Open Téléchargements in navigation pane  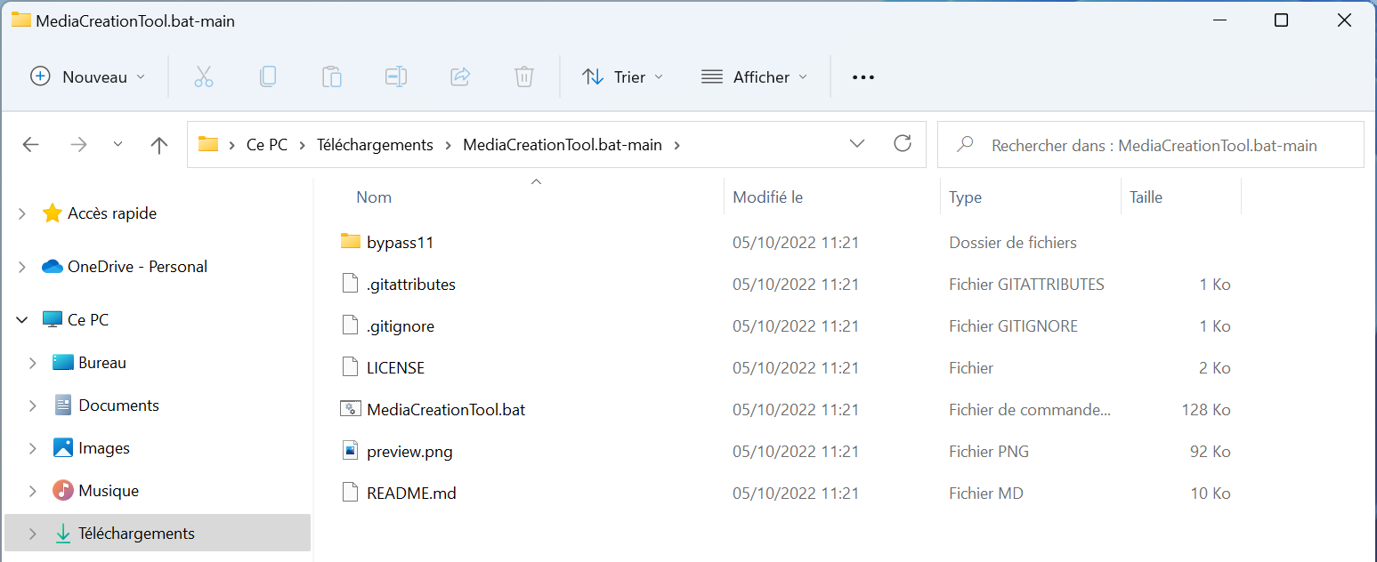coord(136,534)
